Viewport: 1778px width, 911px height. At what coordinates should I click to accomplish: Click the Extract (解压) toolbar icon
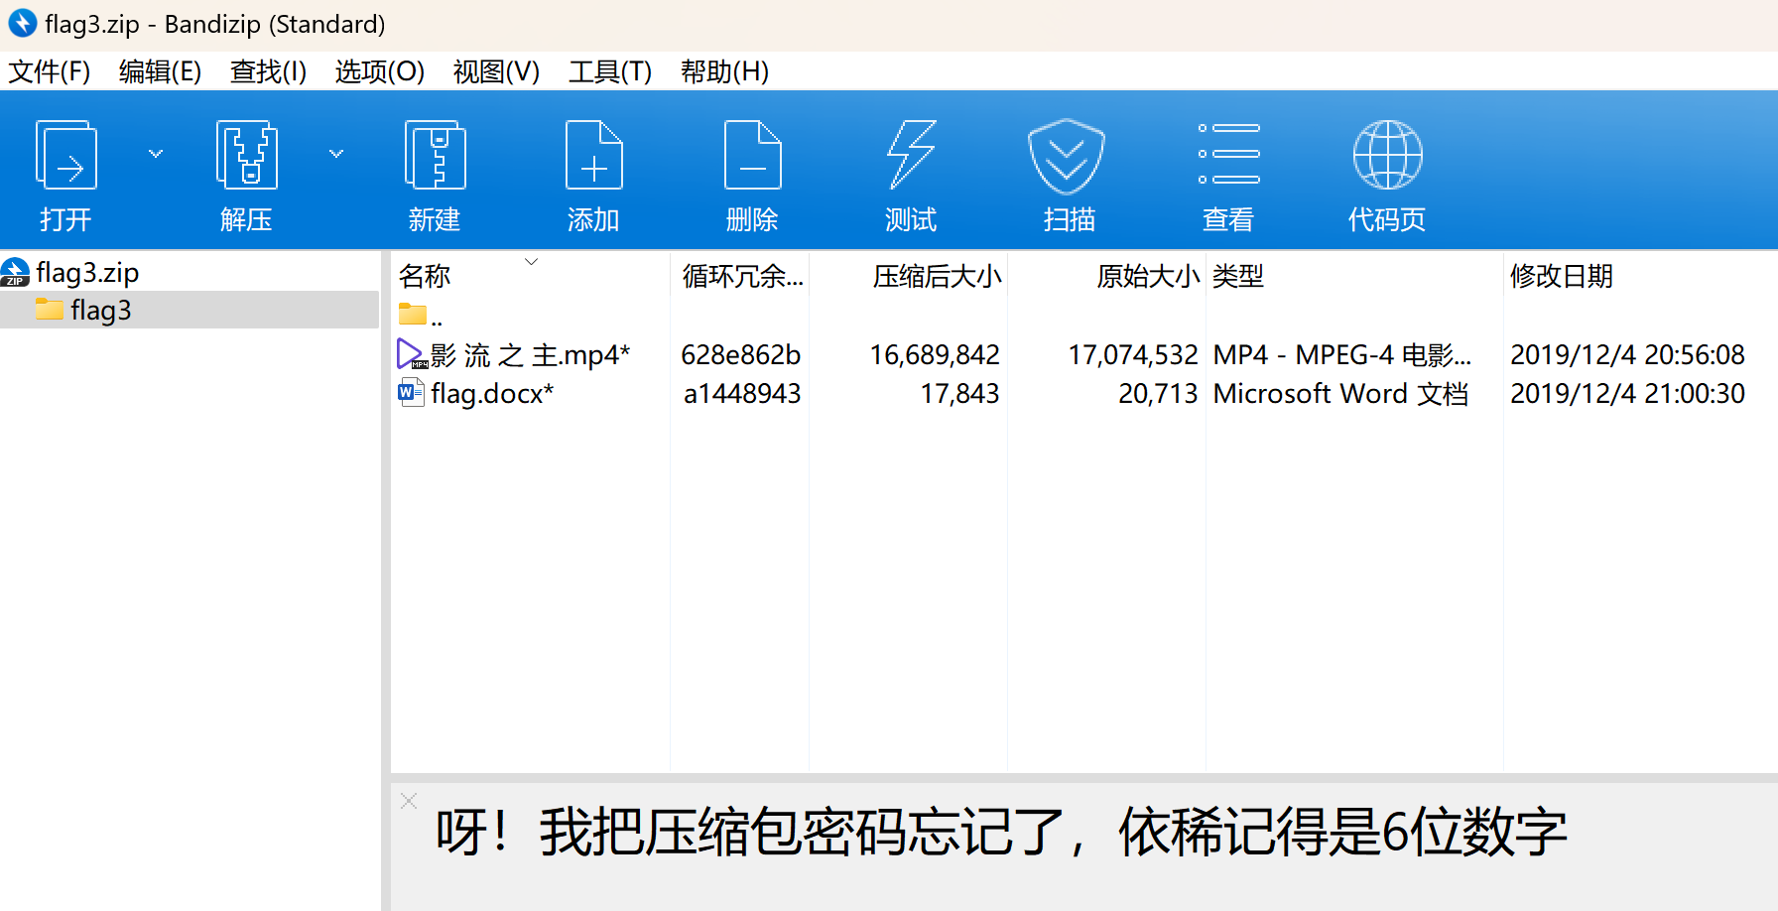246,155
